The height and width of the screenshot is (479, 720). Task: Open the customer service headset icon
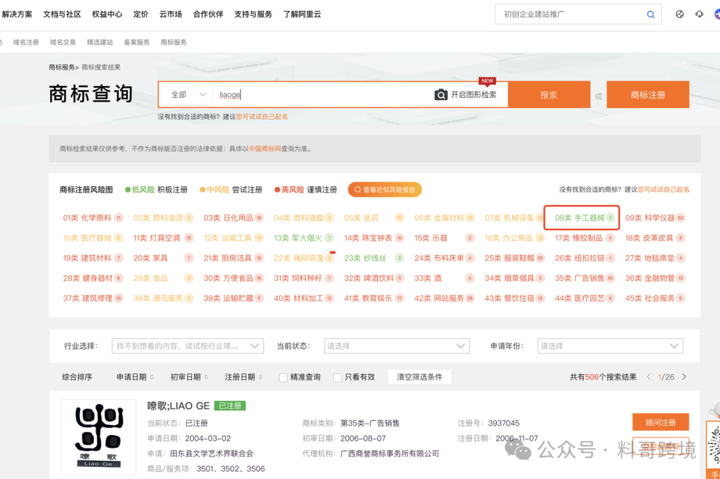pyautogui.click(x=699, y=14)
